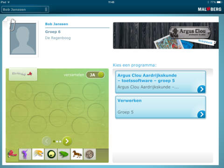Viewport: 224px width, 168px height.
Task: Select the red sticker theme icon
Action: [x=12, y=154]
